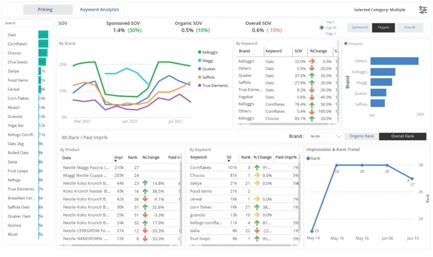Select the Top 10 radio button
This screenshot has height=257, width=433.
click(x=322, y=28)
